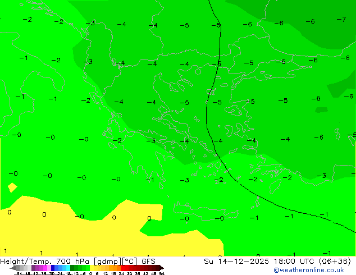Click the '-7' temperature value on the map
Image resolution: width=356 pixels, height=275 pixels.
pos(341,19)
